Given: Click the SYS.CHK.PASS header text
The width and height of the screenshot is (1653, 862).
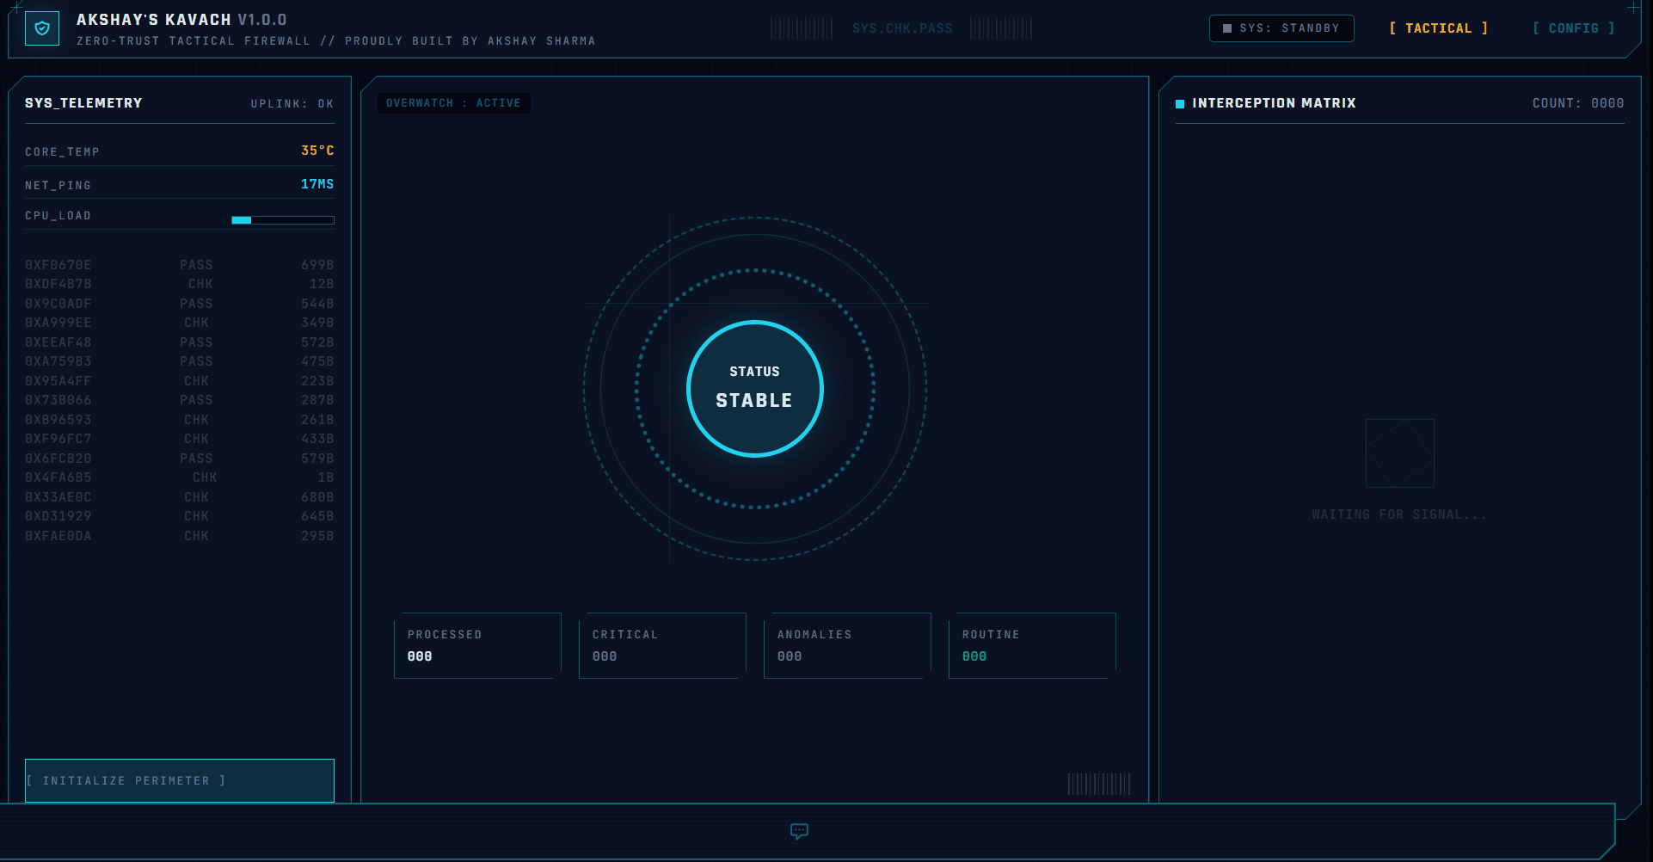Looking at the screenshot, I should (902, 28).
